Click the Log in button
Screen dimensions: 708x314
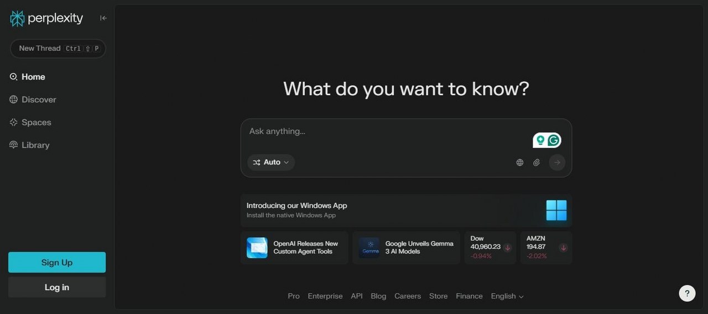click(57, 288)
